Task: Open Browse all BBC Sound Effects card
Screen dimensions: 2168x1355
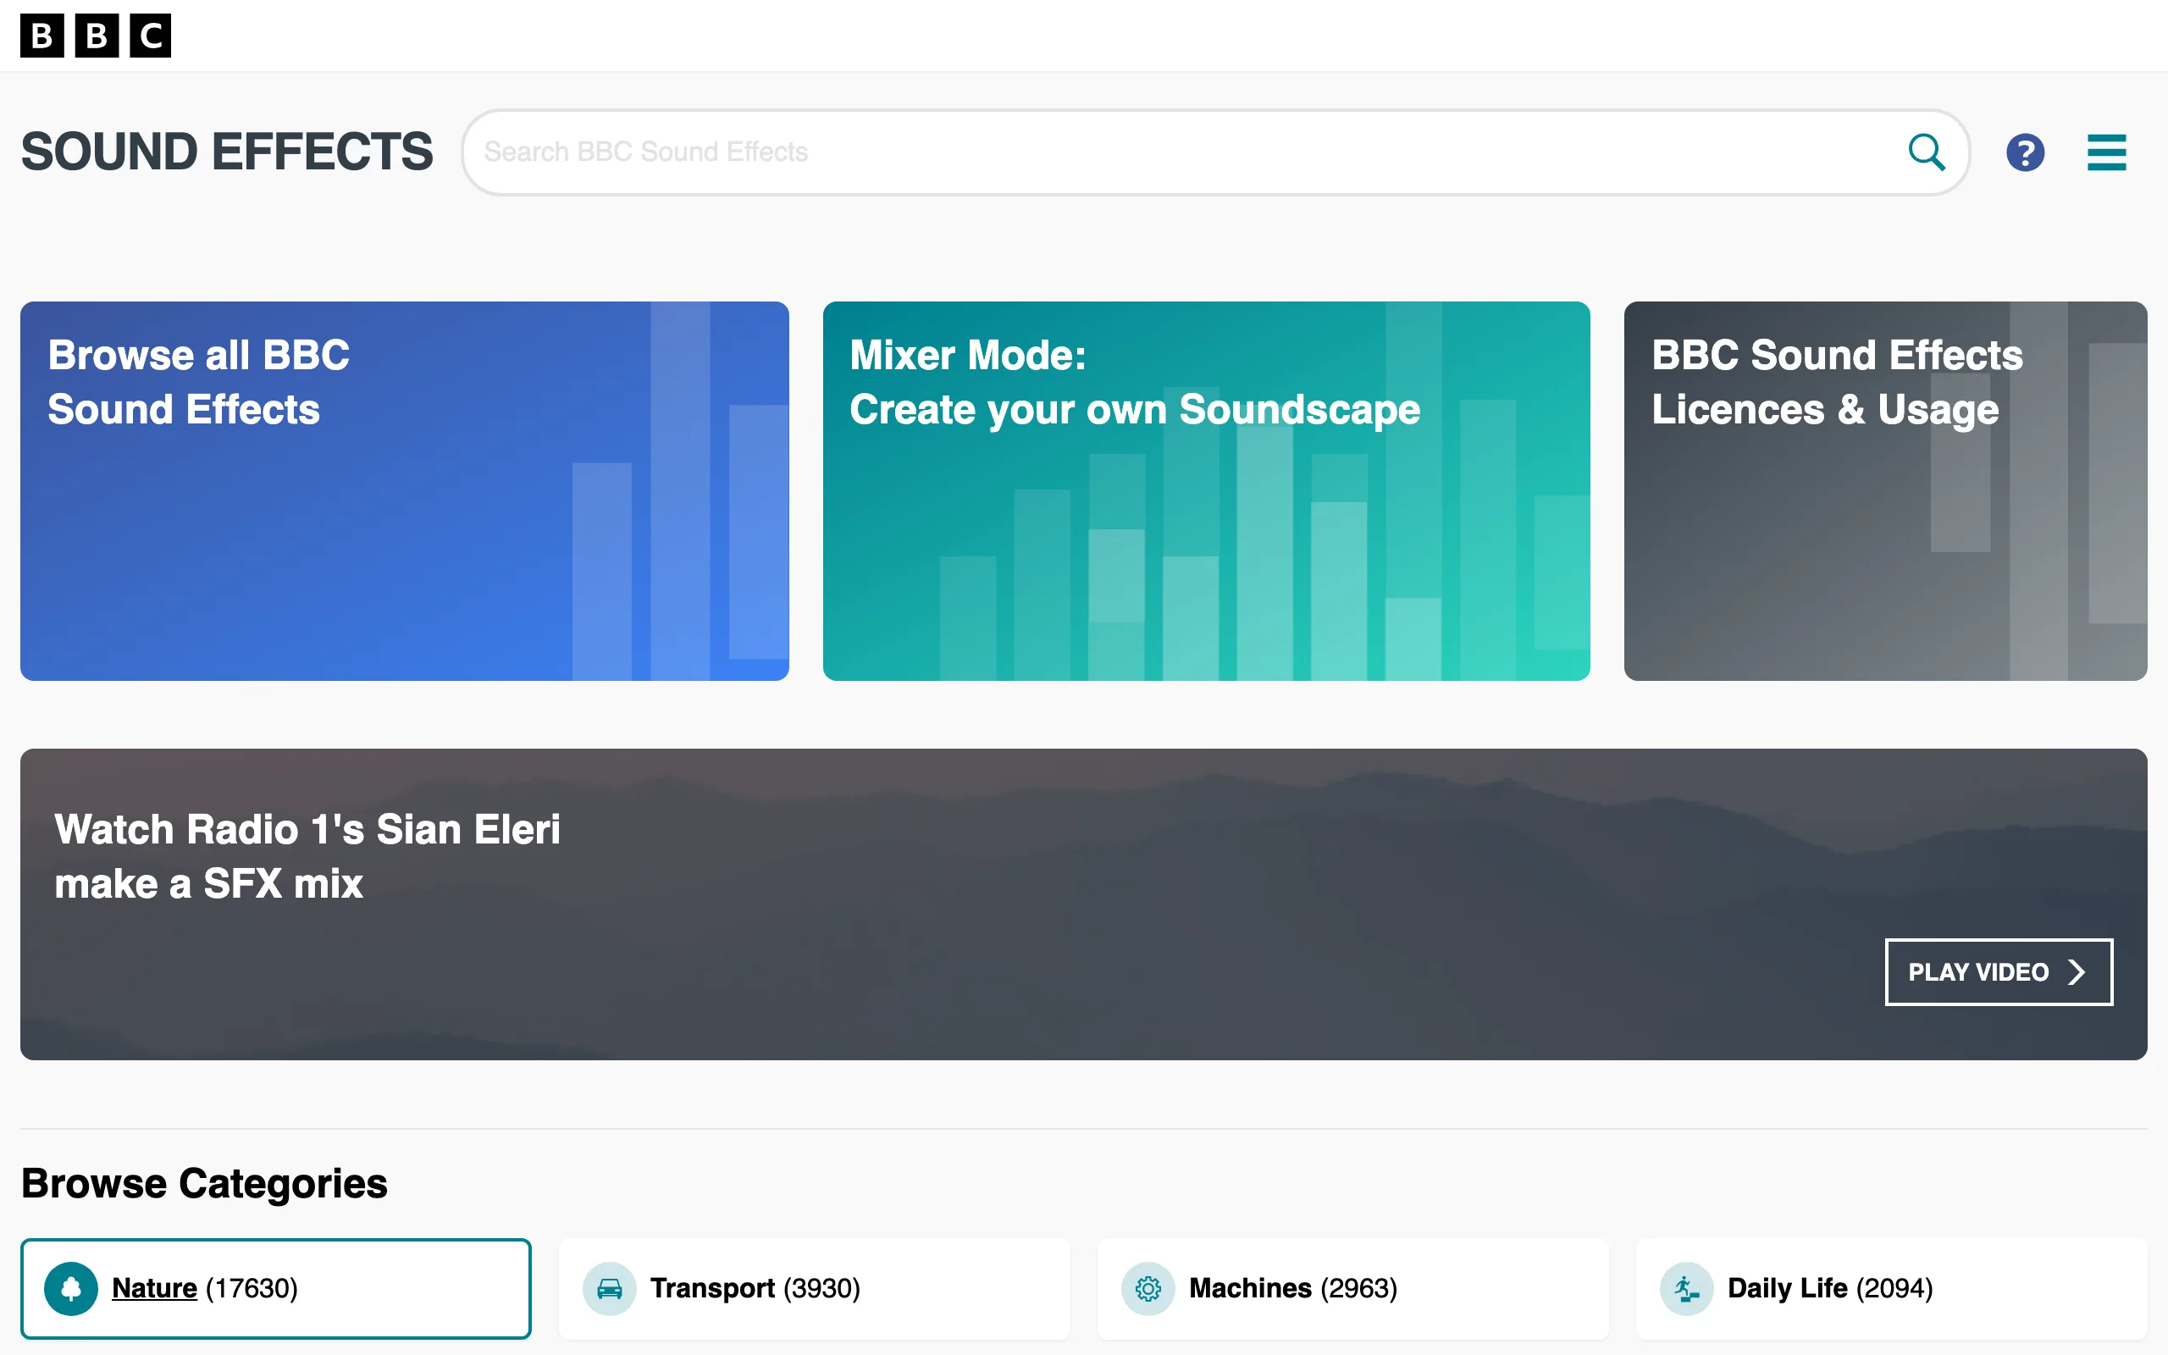Action: [404, 491]
